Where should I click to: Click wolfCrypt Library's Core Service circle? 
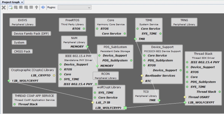point(95,98)
